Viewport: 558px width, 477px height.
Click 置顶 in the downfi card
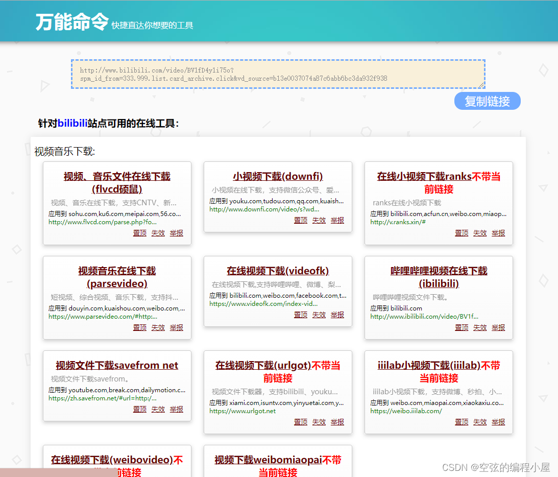point(301,220)
